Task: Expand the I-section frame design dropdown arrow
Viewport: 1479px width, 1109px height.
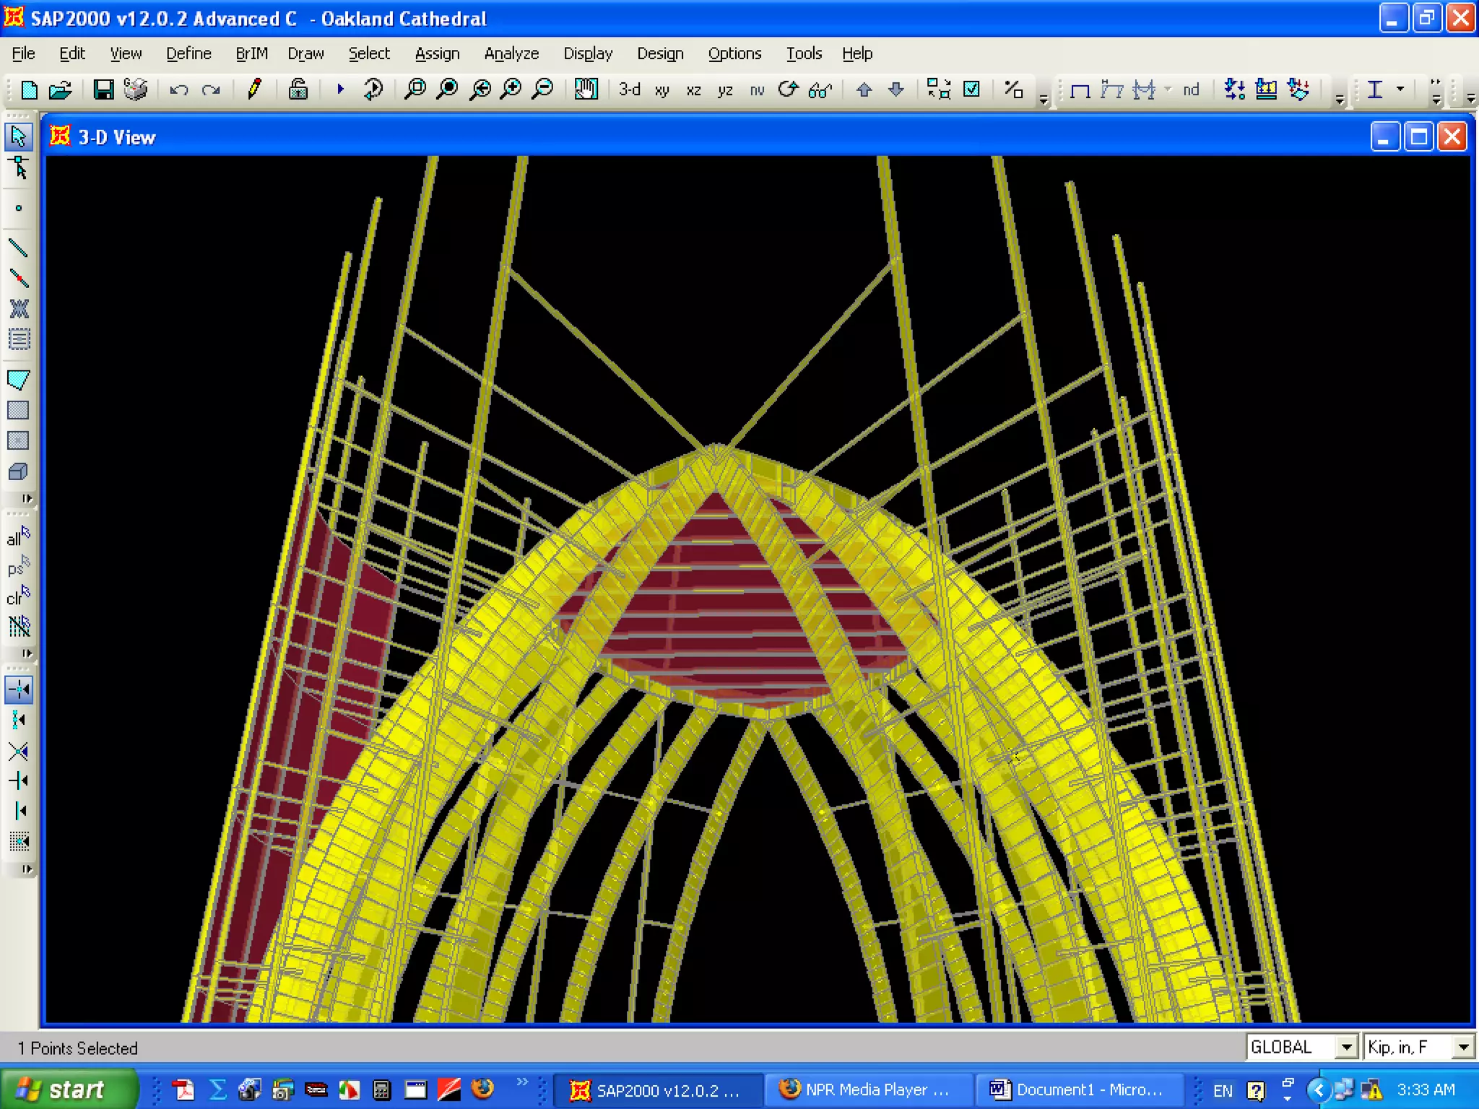Action: [x=1400, y=89]
